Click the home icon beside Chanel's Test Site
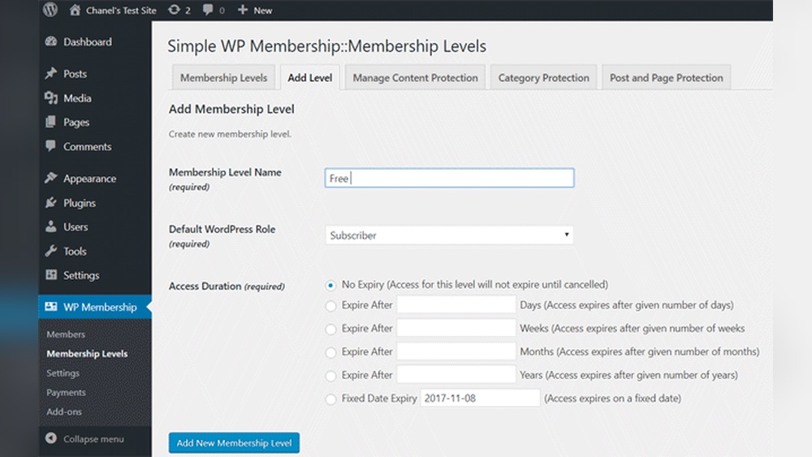This screenshot has height=457, width=812. [75, 10]
